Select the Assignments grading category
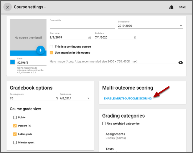This screenshot has width=193, height=153. 115,134
